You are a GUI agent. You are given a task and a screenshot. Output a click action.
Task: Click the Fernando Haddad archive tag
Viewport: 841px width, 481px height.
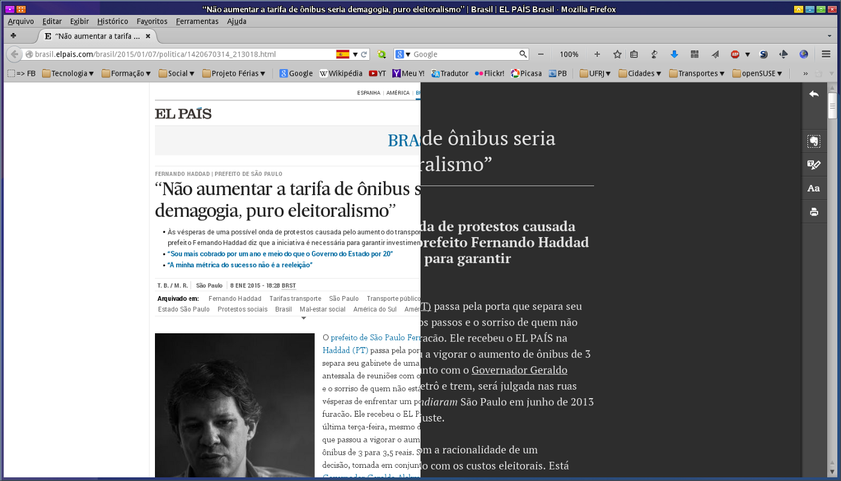pos(235,298)
